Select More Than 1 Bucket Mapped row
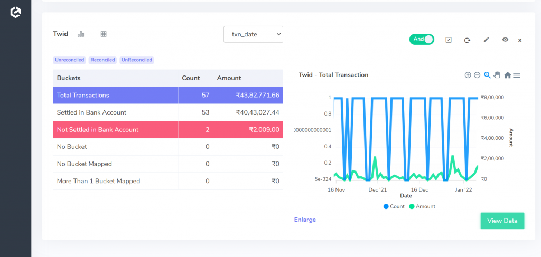Image resolution: width=541 pixels, height=257 pixels. coord(168,181)
